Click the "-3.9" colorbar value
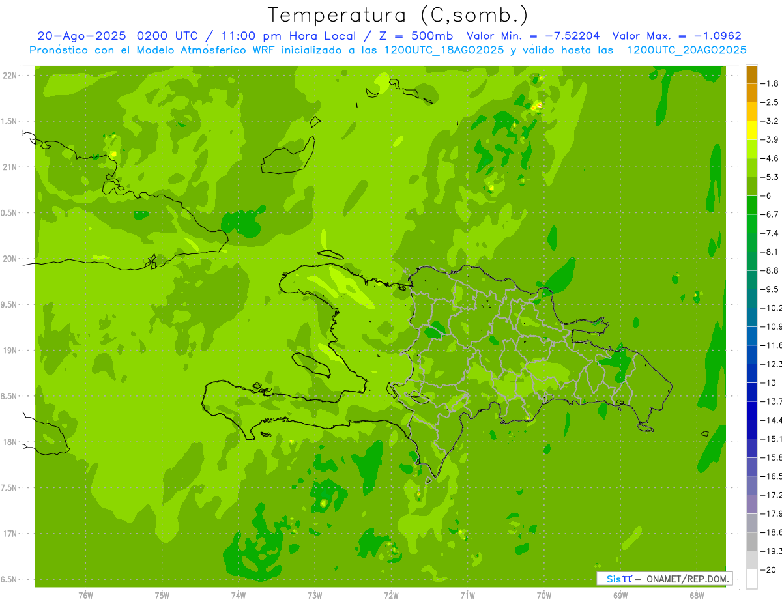The height and width of the screenshot is (604, 782). pos(770,139)
